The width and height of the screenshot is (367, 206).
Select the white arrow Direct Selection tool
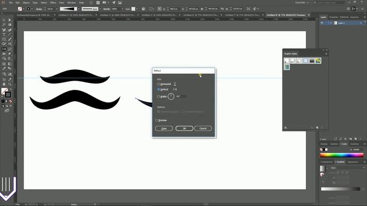click(x=10, y=20)
